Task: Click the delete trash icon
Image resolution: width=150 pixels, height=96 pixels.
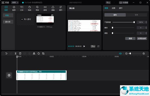Action: click(20, 53)
